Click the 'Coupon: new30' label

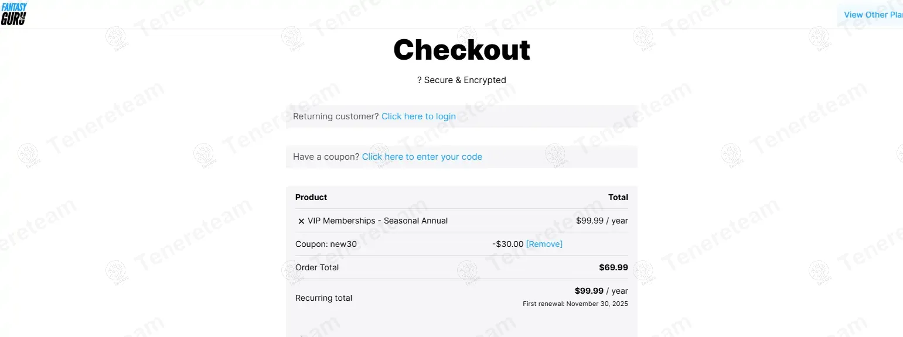pos(326,244)
